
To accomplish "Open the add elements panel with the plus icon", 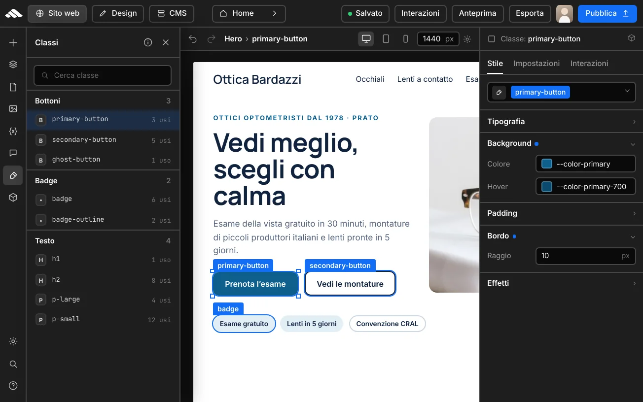I will (x=13, y=43).
